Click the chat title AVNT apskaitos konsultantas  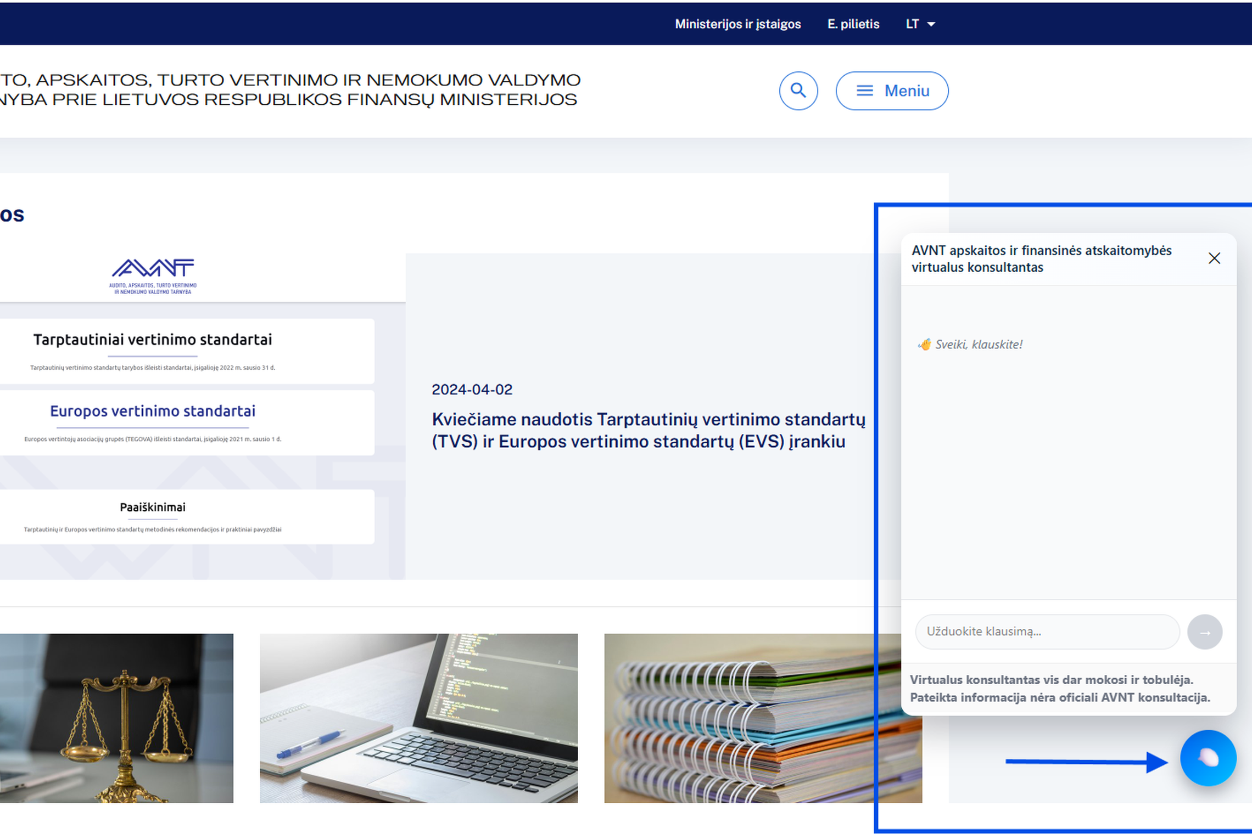[1041, 258]
